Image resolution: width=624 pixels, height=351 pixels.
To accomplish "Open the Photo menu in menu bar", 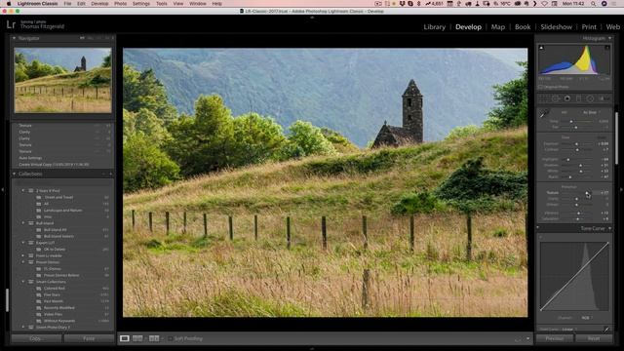I will [x=120, y=4].
